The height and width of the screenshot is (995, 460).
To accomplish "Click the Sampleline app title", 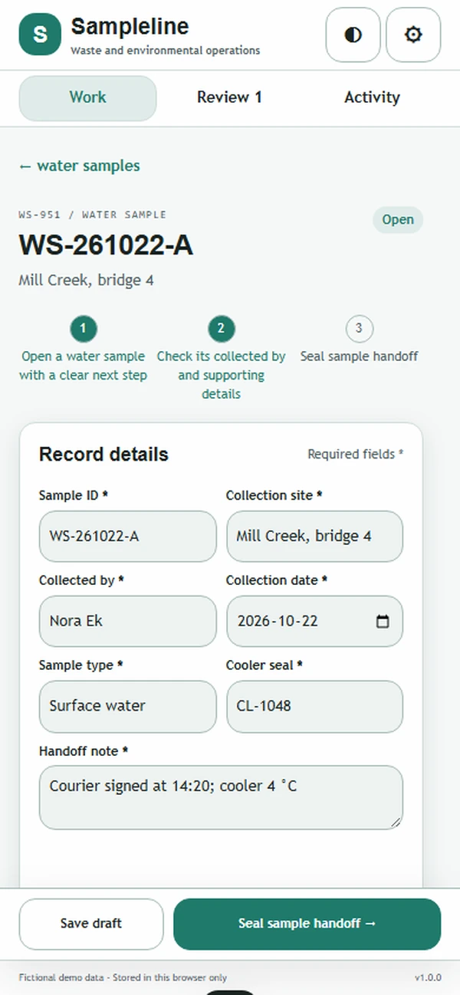I will coord(130,26).
